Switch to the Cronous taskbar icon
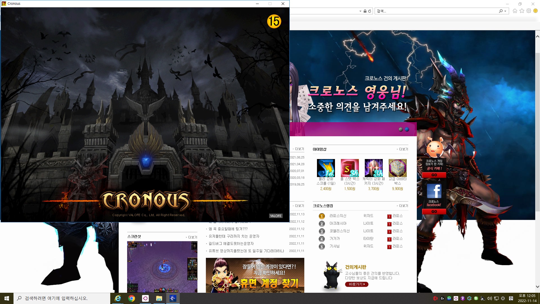Image resolution: width=540 pixels, height=304 pixels. pos(173,298)
